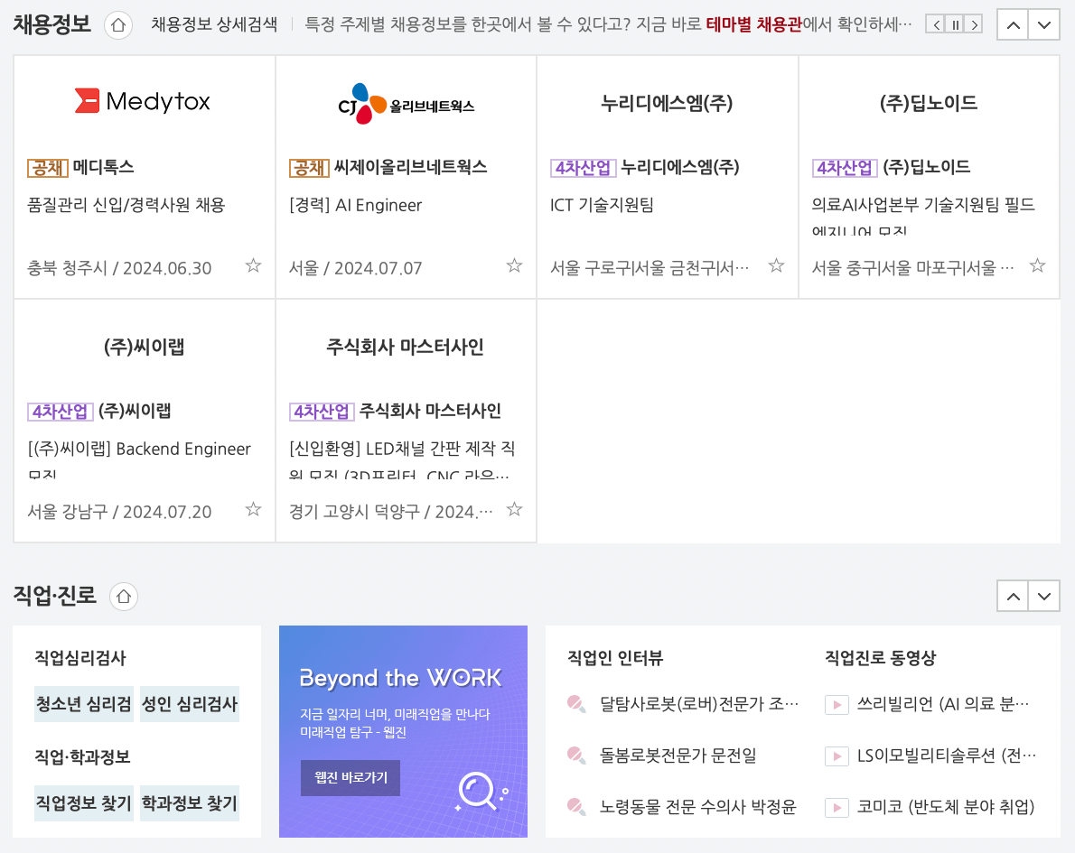Open 청소년 심리검사 button
1075x853 pixels.
(x=84, y=704)
